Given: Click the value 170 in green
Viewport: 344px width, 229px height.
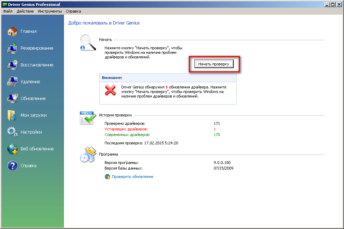Looking at the screenshot, I should tap(217, 135).
